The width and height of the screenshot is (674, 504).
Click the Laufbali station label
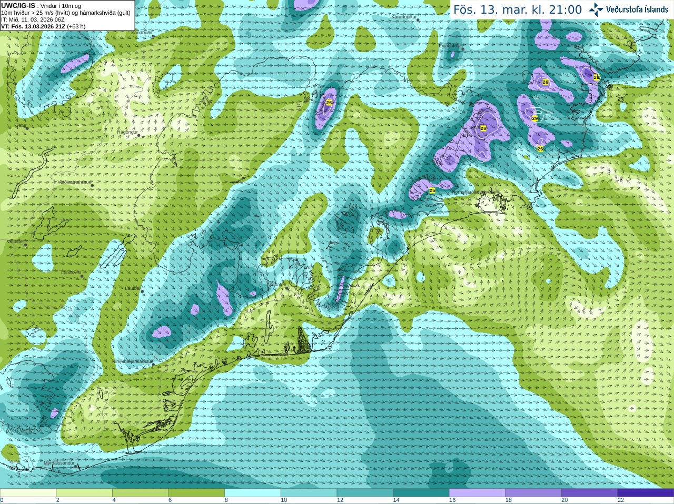point(133,288)
